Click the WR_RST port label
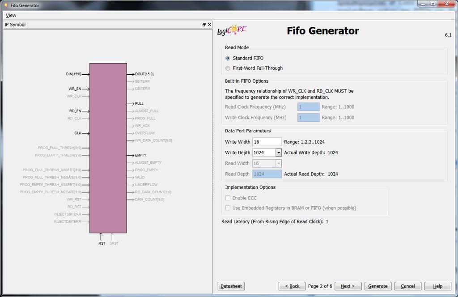The image size is (458, 297). [74, 199]
